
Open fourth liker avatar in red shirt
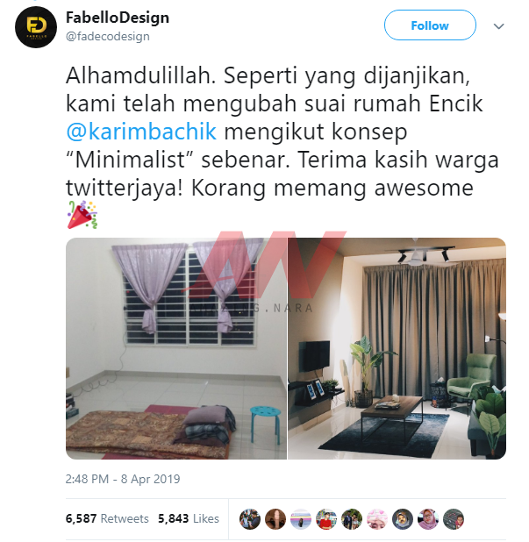pos(326,519)
